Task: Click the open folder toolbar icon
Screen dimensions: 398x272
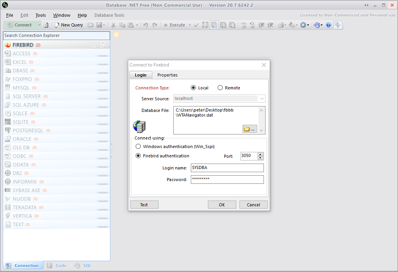Action: coord(91,25)
